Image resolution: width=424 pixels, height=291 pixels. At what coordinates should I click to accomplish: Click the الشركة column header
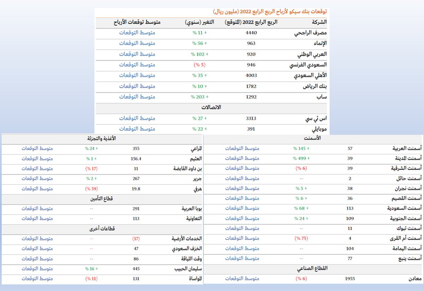coord(319,22)
